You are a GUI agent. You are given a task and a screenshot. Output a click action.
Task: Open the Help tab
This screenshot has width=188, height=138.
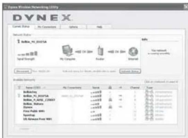click(x=100, y=27)
